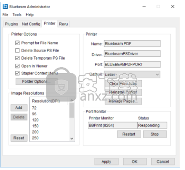
Task: Click the Bluebeam Administrator title bar icon
Action: tap(5, 6)
